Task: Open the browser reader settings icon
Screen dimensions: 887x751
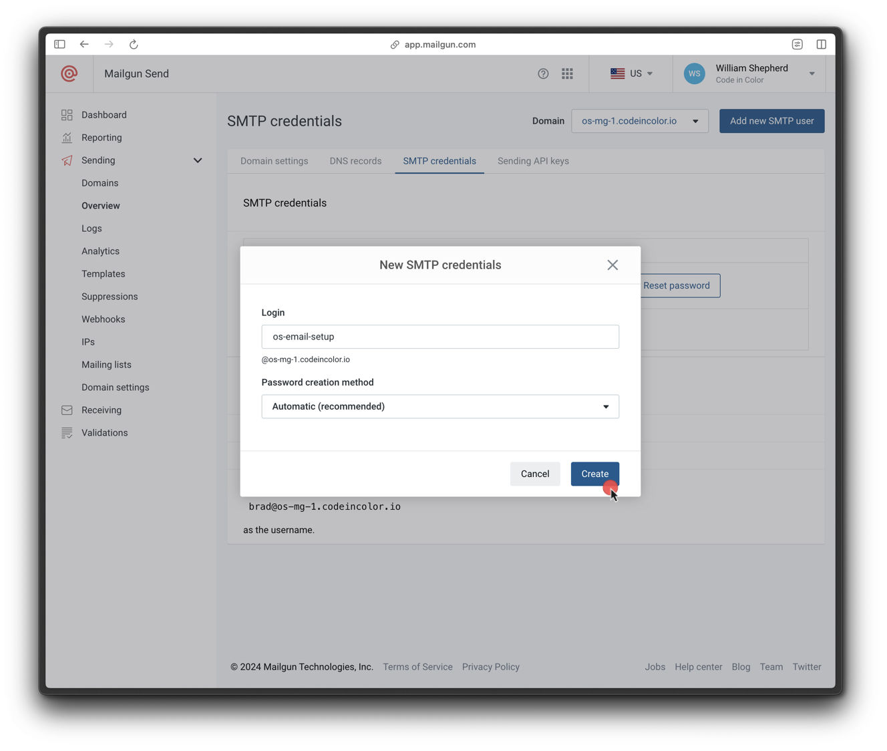Action: click(x=797, y=44)
